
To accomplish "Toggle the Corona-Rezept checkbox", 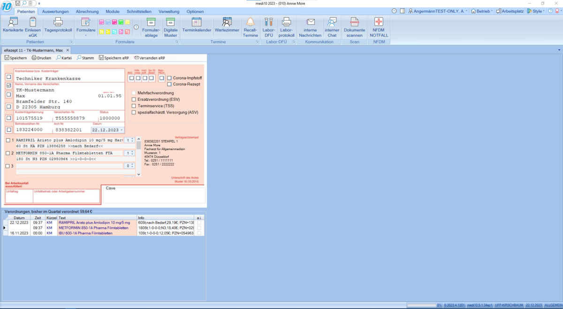I will click(169, 84).
